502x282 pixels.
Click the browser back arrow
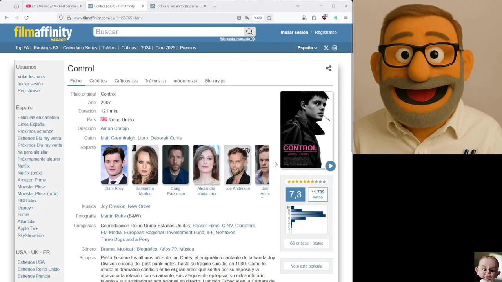[7, 18]
